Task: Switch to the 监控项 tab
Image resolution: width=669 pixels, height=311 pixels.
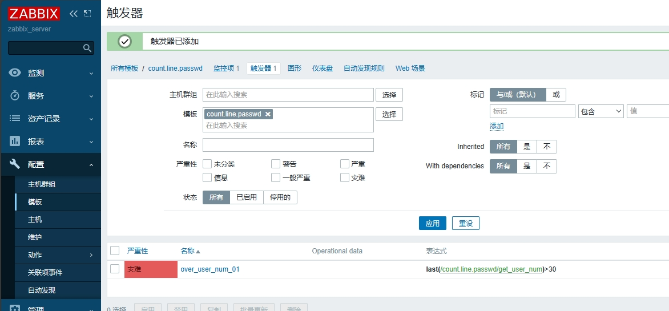Action: coord(226,68)
